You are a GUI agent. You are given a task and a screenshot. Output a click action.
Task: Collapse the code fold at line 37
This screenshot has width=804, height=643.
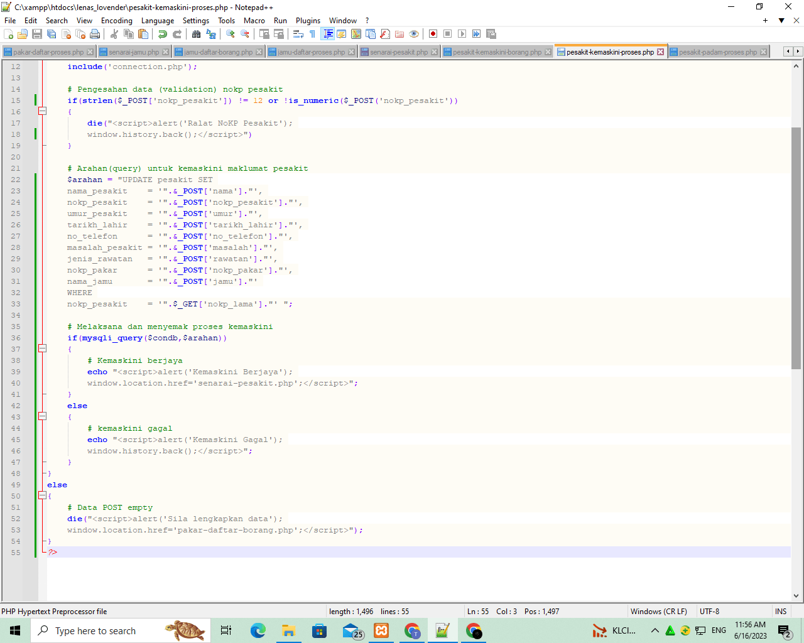43,349
